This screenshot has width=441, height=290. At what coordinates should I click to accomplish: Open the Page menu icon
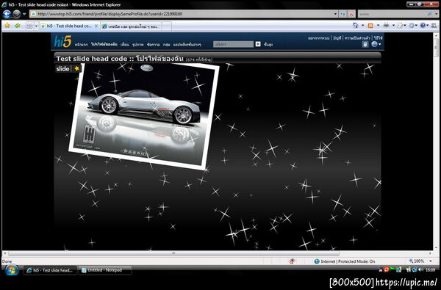pyautogui.click(x=400, y=26)
